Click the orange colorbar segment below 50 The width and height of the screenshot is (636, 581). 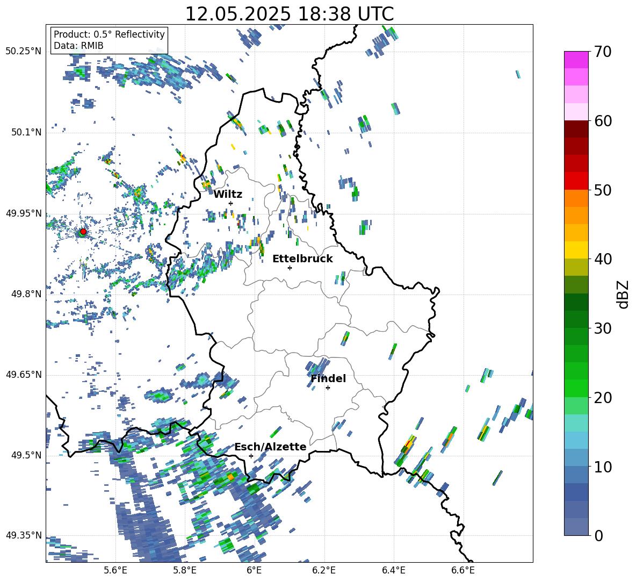576,198
